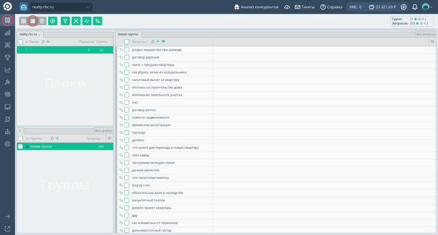438x235 pixels.
Task: Tick the checkbox beside 'Новая группа' group
Action: [20, 146]
